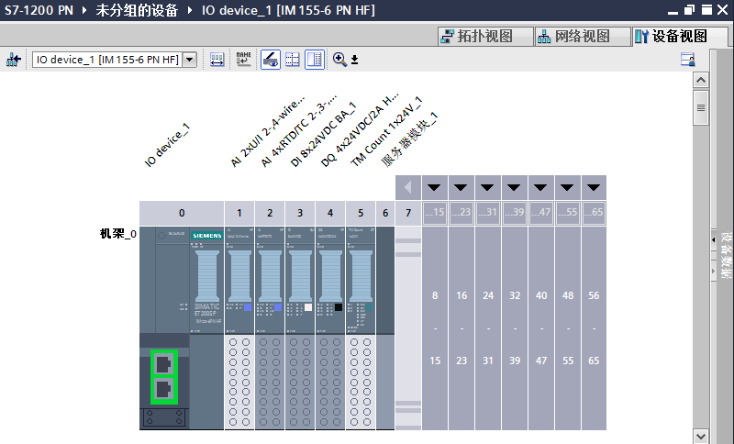
Task: Select slot 2 header
Action: (x=270, y=214)
